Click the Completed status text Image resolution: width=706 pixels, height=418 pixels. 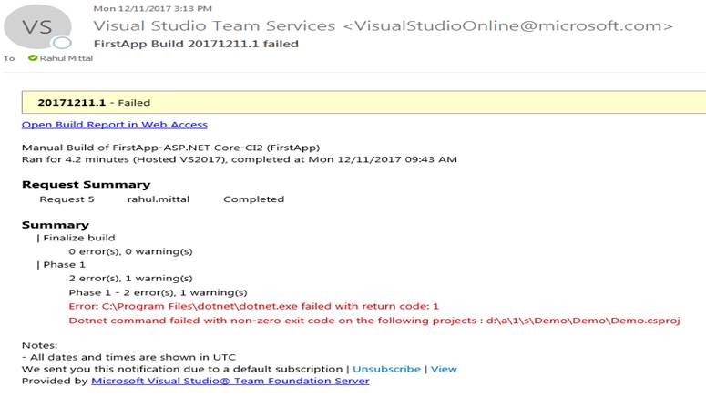(x=253, y=199)
